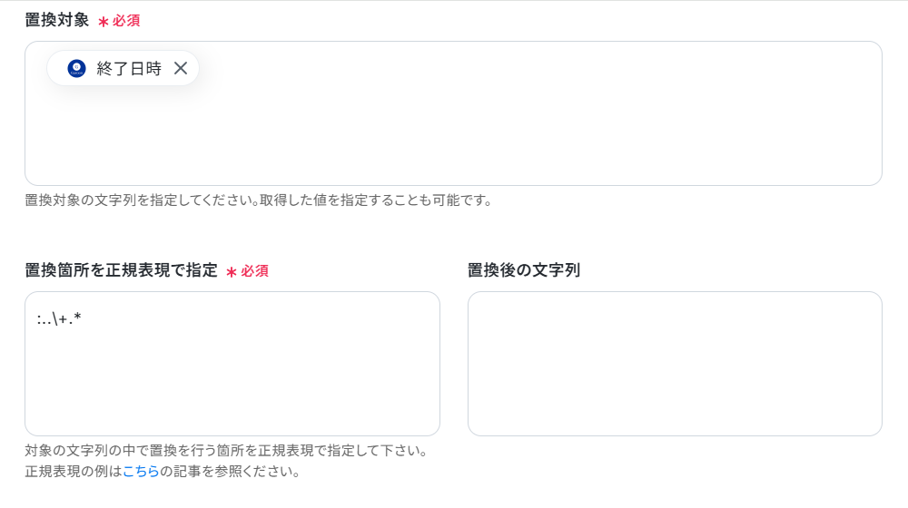
Task: Click the 置換対象 field heading
Action: point(56,20)
